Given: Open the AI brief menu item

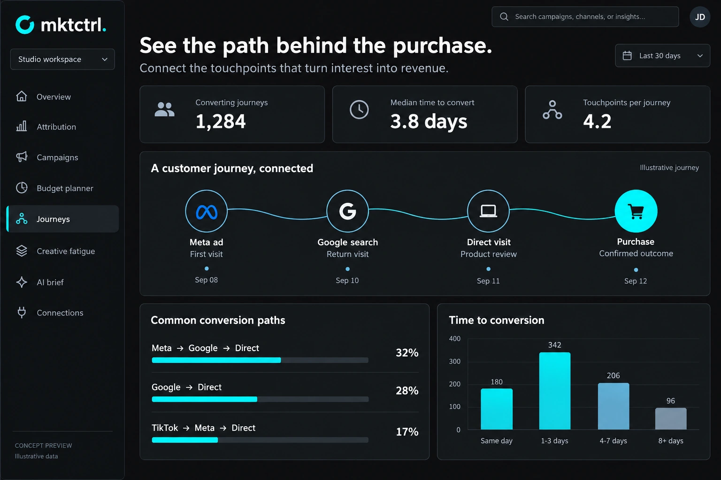Looking at the screenshot, I should (x=62, y=282).
